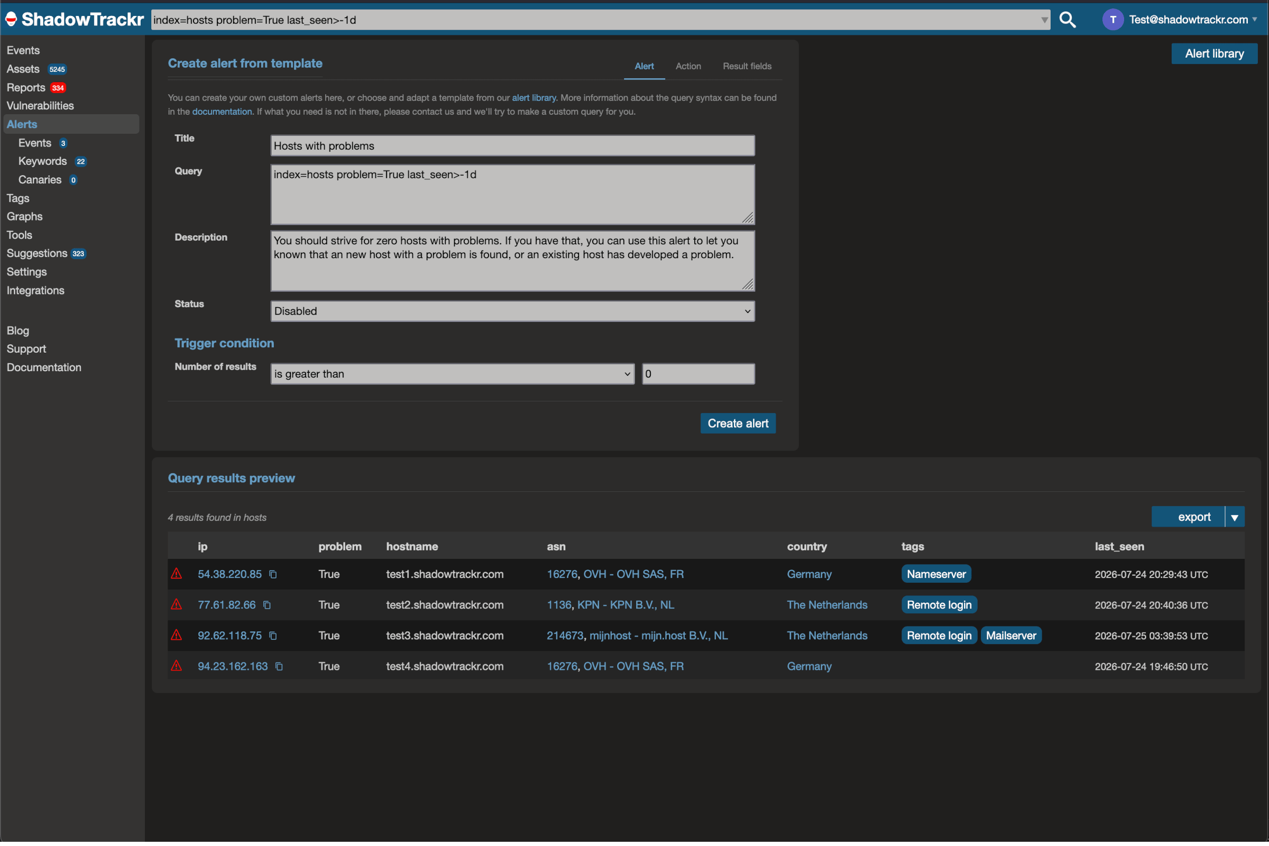Open Settings in the sidebar
The height and width of the screenshot is (846, 1269).
[x=26, y=272]
